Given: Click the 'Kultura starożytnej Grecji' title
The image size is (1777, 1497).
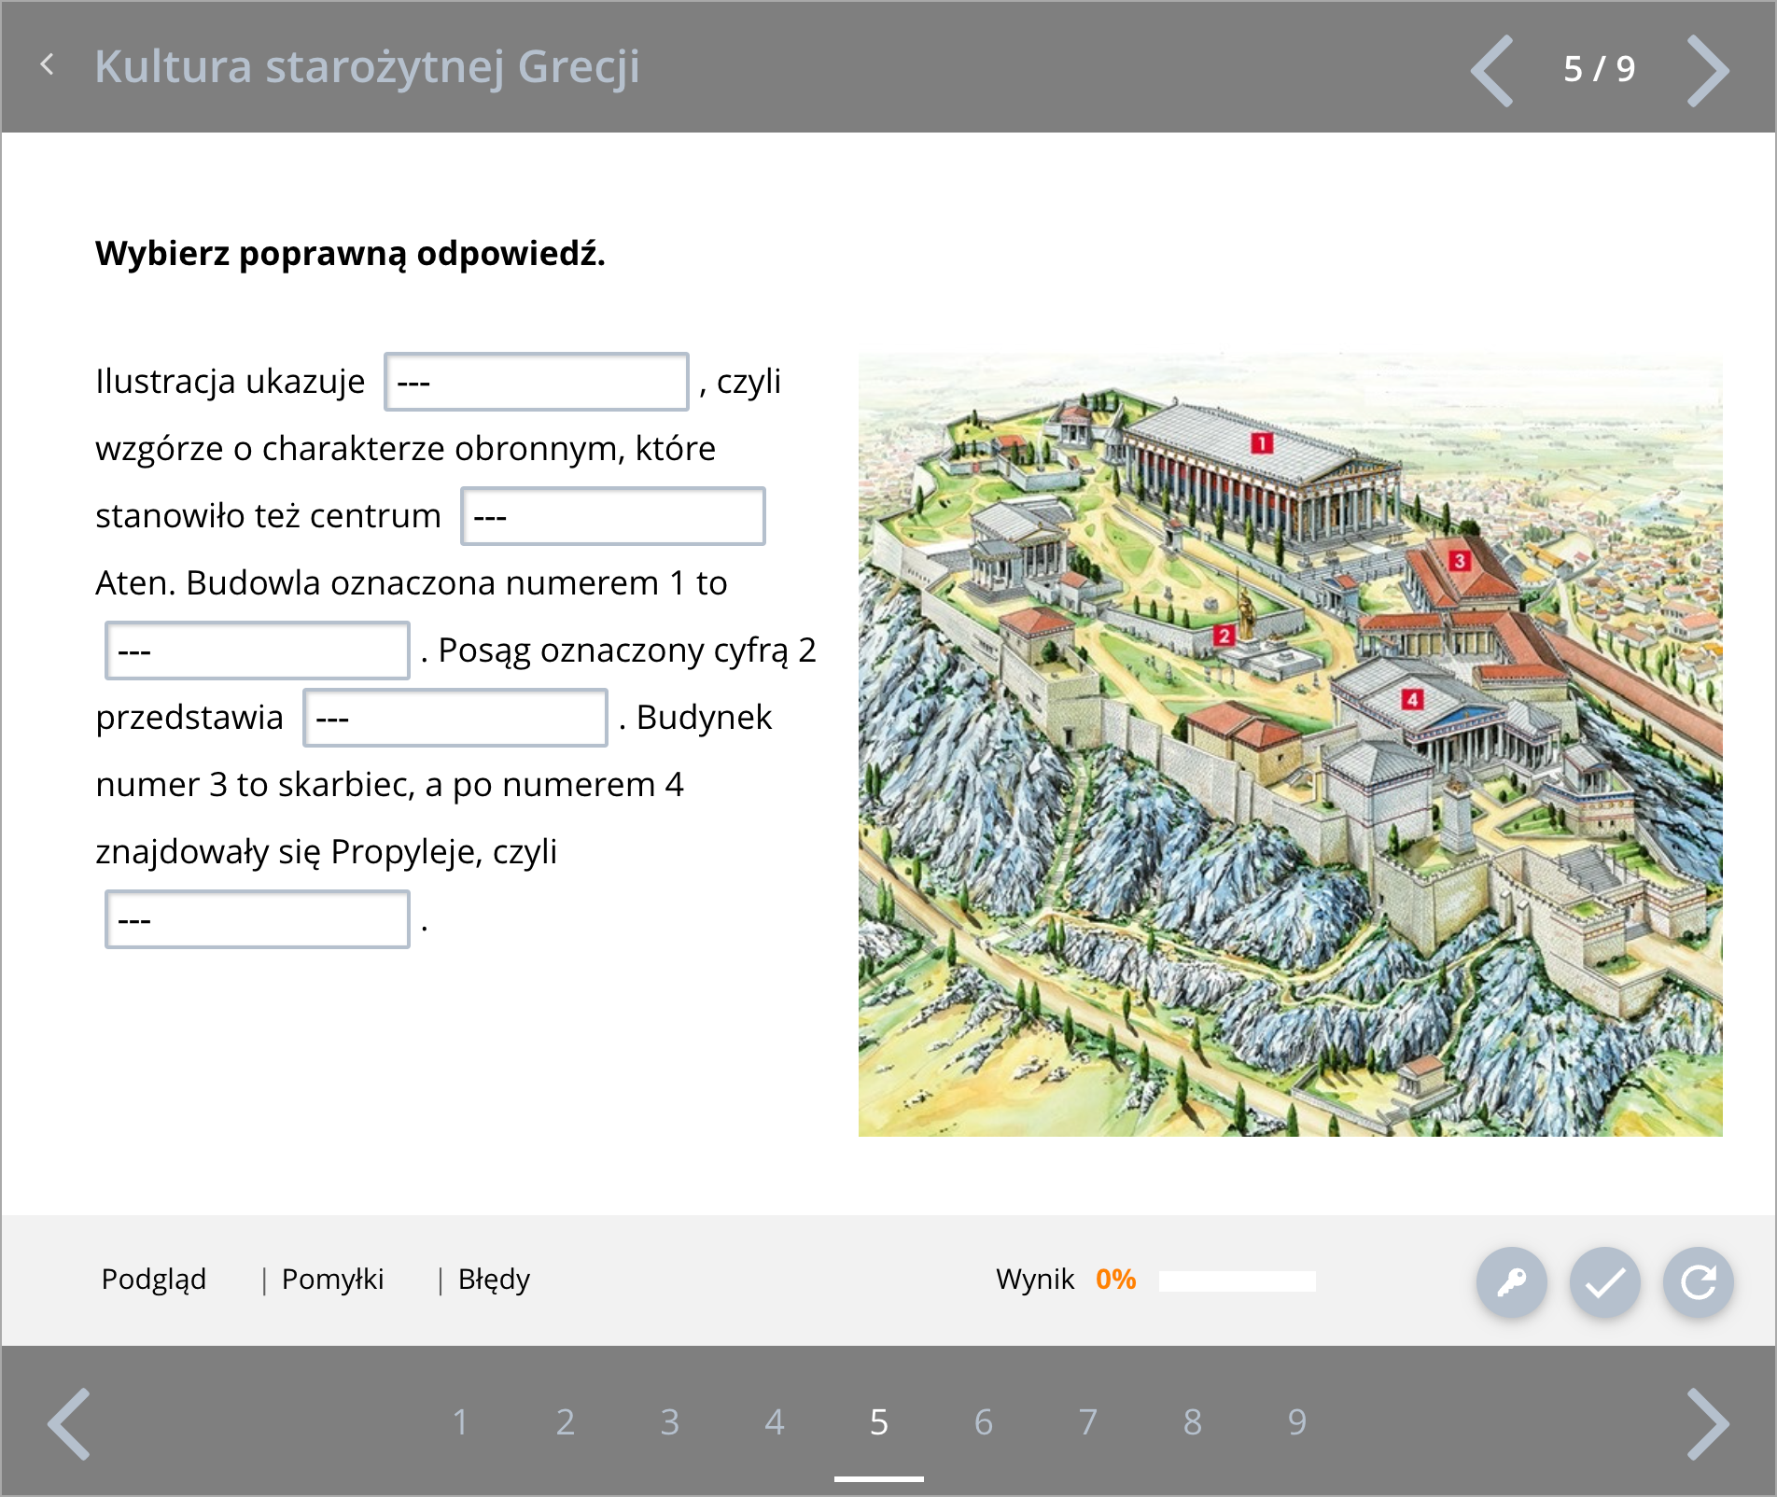Looking at the screenshot, I should [x=367, y=67].
